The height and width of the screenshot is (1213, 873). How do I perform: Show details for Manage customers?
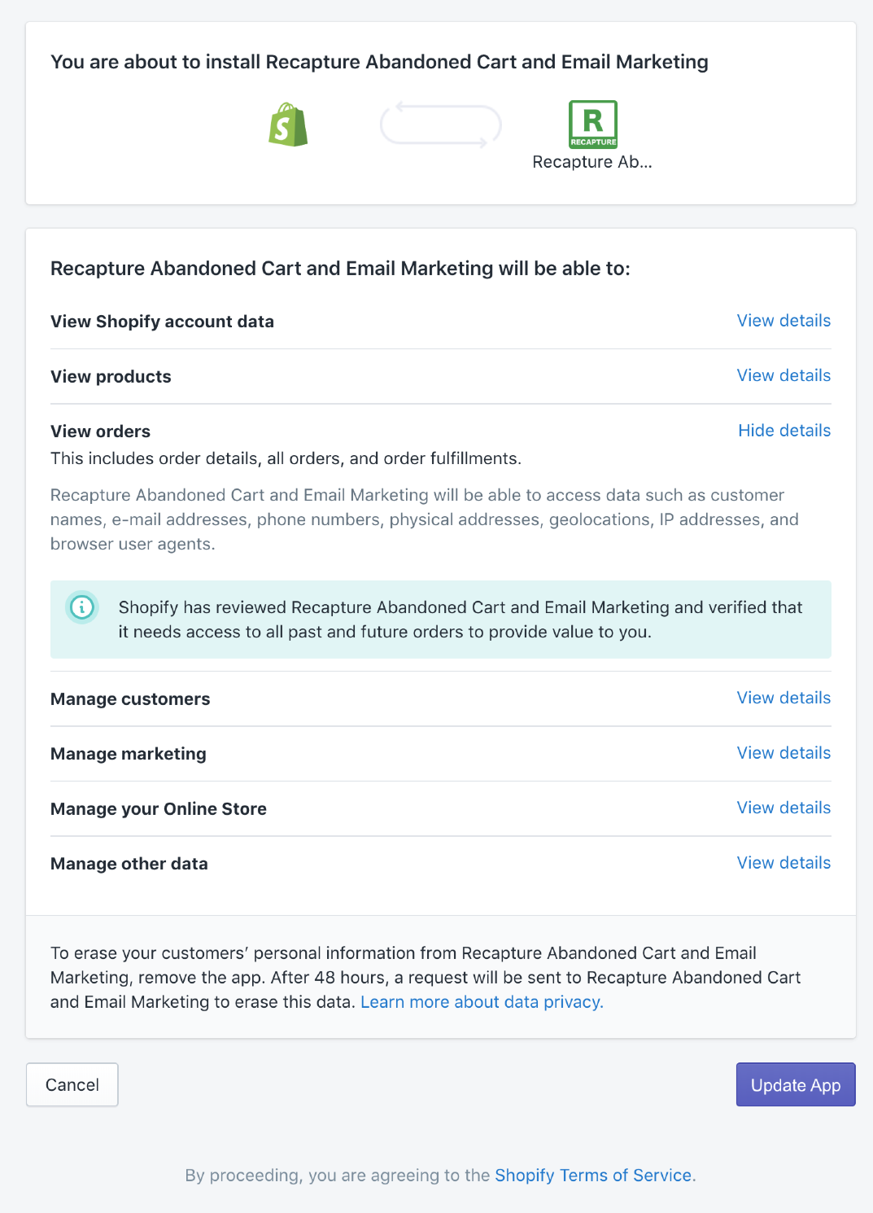pyautogui.click(x=784, y=698)
